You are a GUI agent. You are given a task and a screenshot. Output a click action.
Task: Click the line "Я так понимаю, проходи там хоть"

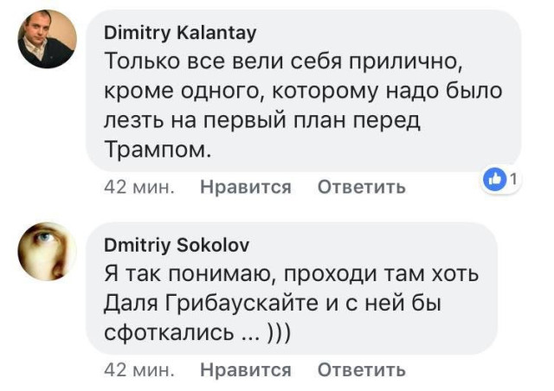(x=291, y=274)
